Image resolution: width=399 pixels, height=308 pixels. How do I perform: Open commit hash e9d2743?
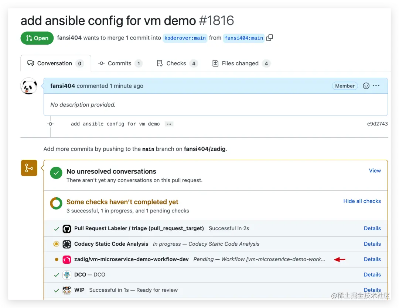point(377,124)
